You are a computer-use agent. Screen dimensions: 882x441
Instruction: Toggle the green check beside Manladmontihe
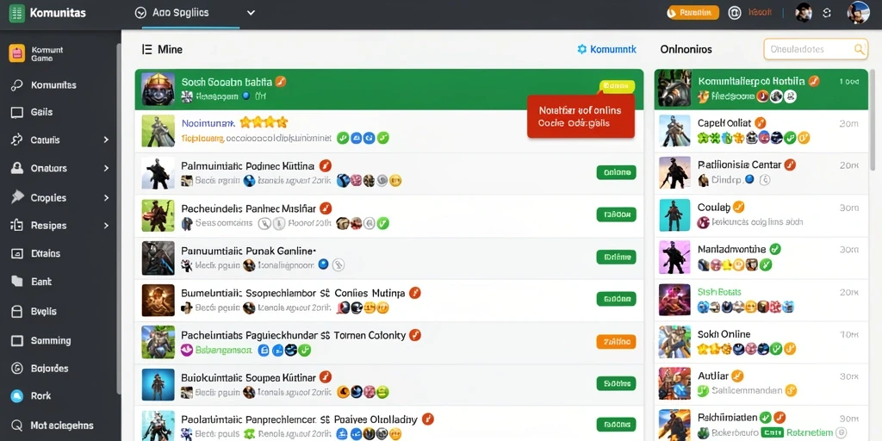pos(774,249)
